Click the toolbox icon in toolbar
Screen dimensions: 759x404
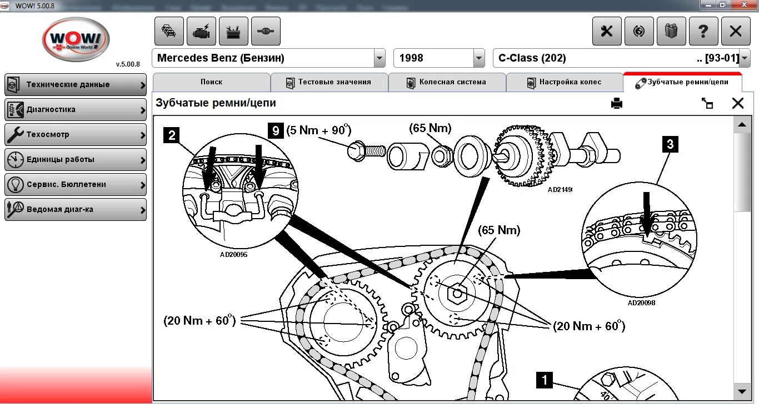(233, 32)
